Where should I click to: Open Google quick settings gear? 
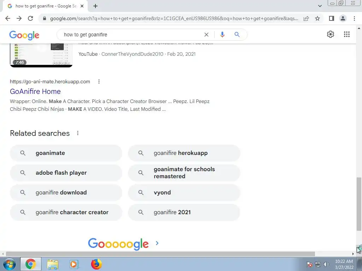(x=331, y=34)
